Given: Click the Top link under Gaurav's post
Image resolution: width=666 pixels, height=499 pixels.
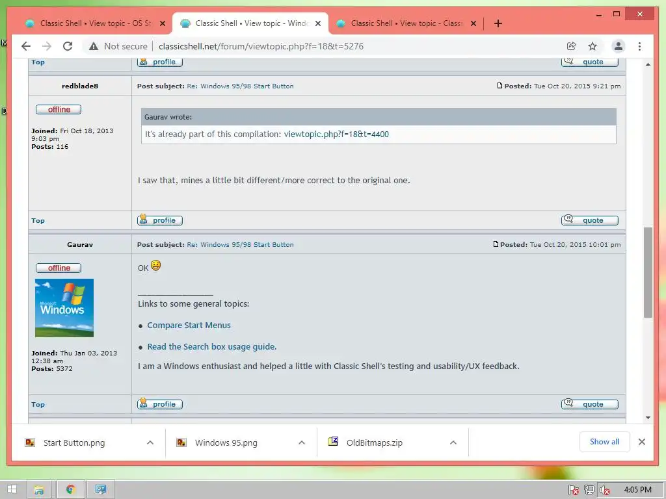Looking at the screenshot, I should click(38, 404).
